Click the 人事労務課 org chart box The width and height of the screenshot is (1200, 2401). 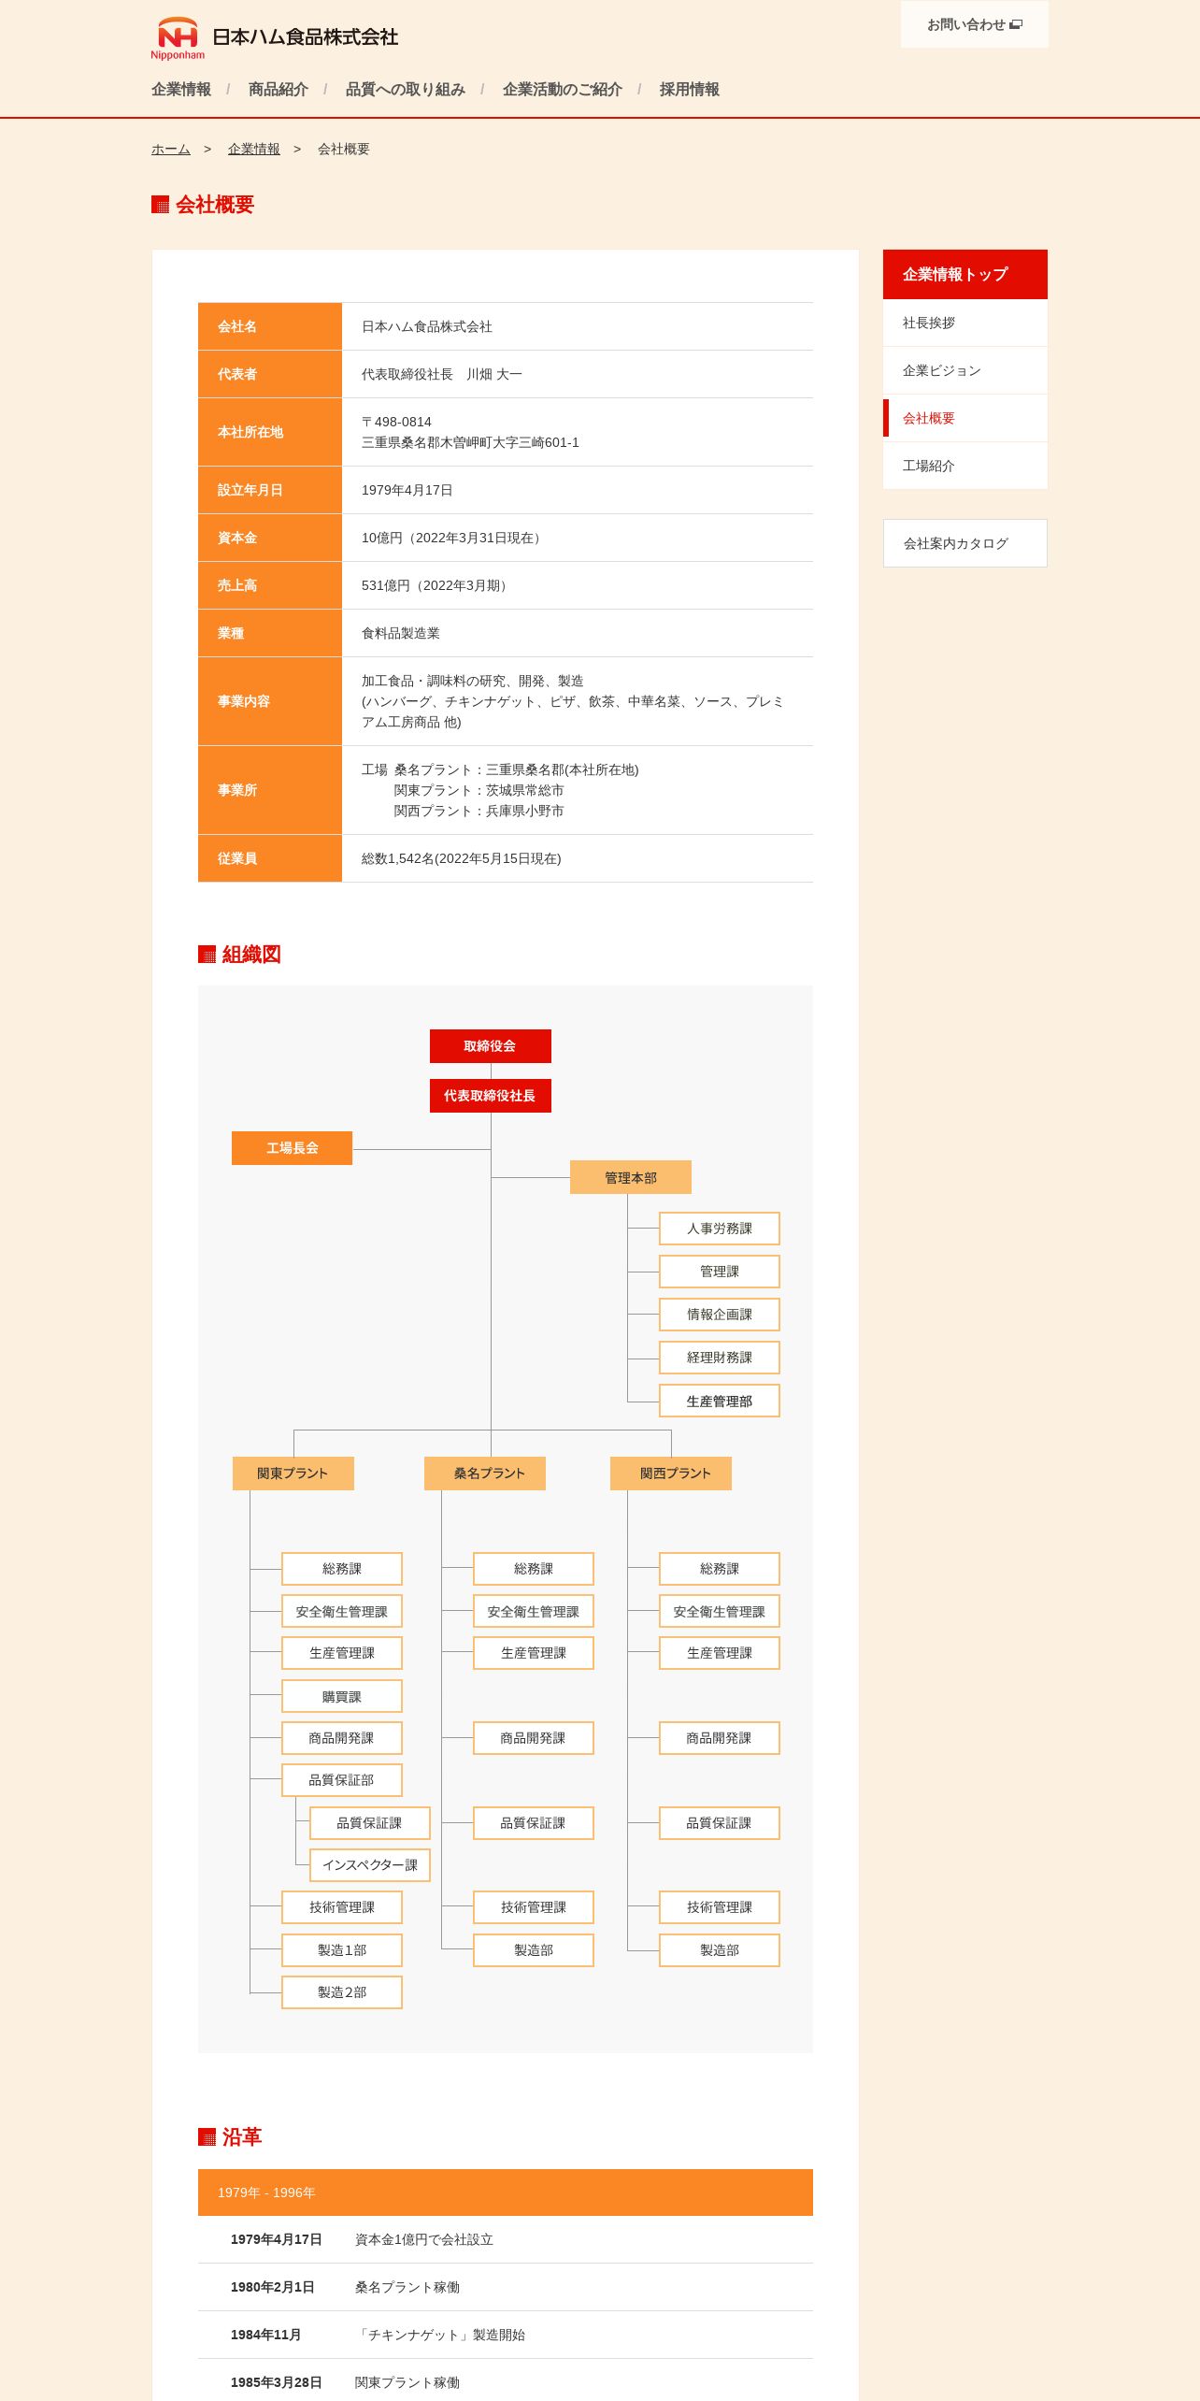pyautogui.click(x=720, y=1229)
